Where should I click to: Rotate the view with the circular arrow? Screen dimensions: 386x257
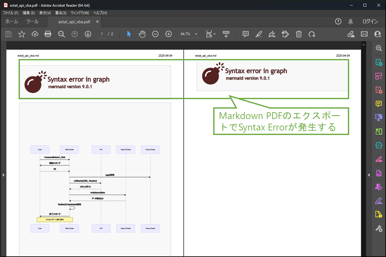tap(312, 34)
